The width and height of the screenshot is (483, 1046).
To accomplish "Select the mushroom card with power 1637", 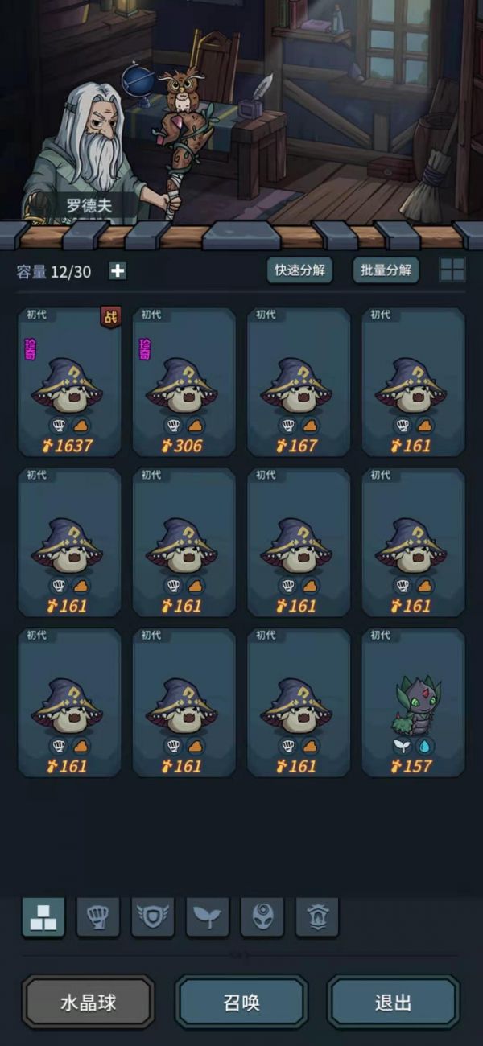I will [69, 382].
